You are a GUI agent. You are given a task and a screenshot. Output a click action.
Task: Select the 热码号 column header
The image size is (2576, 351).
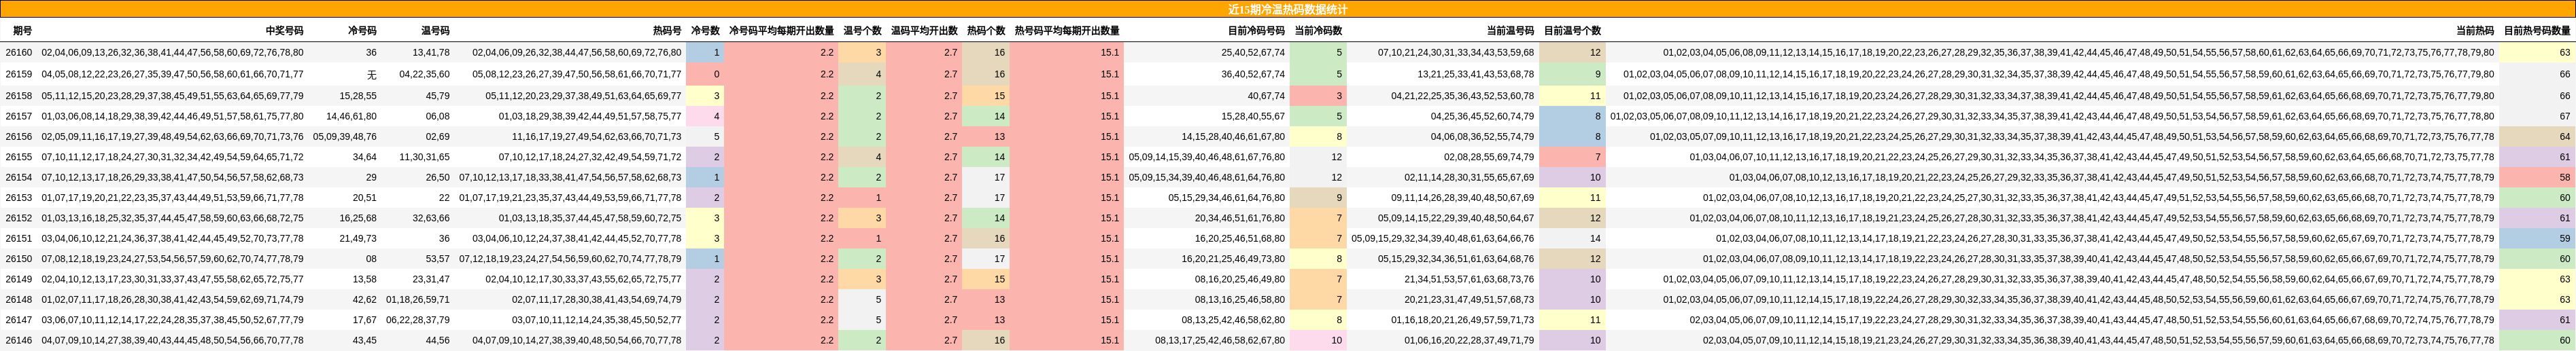point(667,31)
